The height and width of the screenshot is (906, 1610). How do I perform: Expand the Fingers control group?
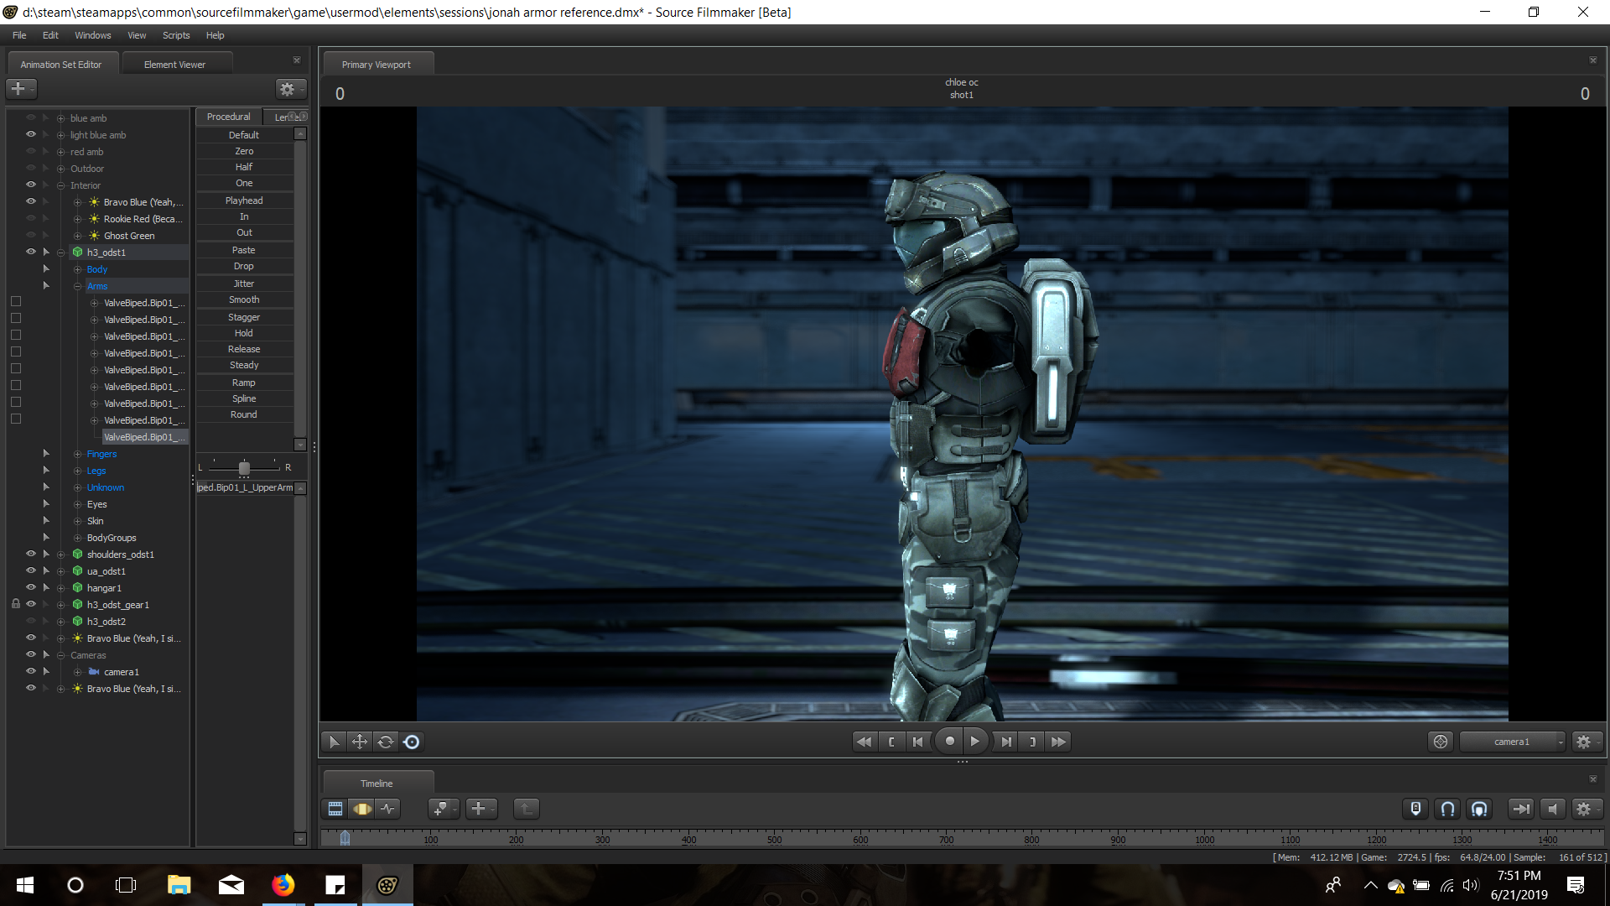(78, 454)
